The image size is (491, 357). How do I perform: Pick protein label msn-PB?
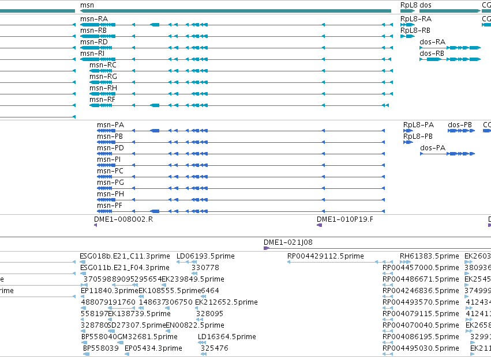(110, 136)
